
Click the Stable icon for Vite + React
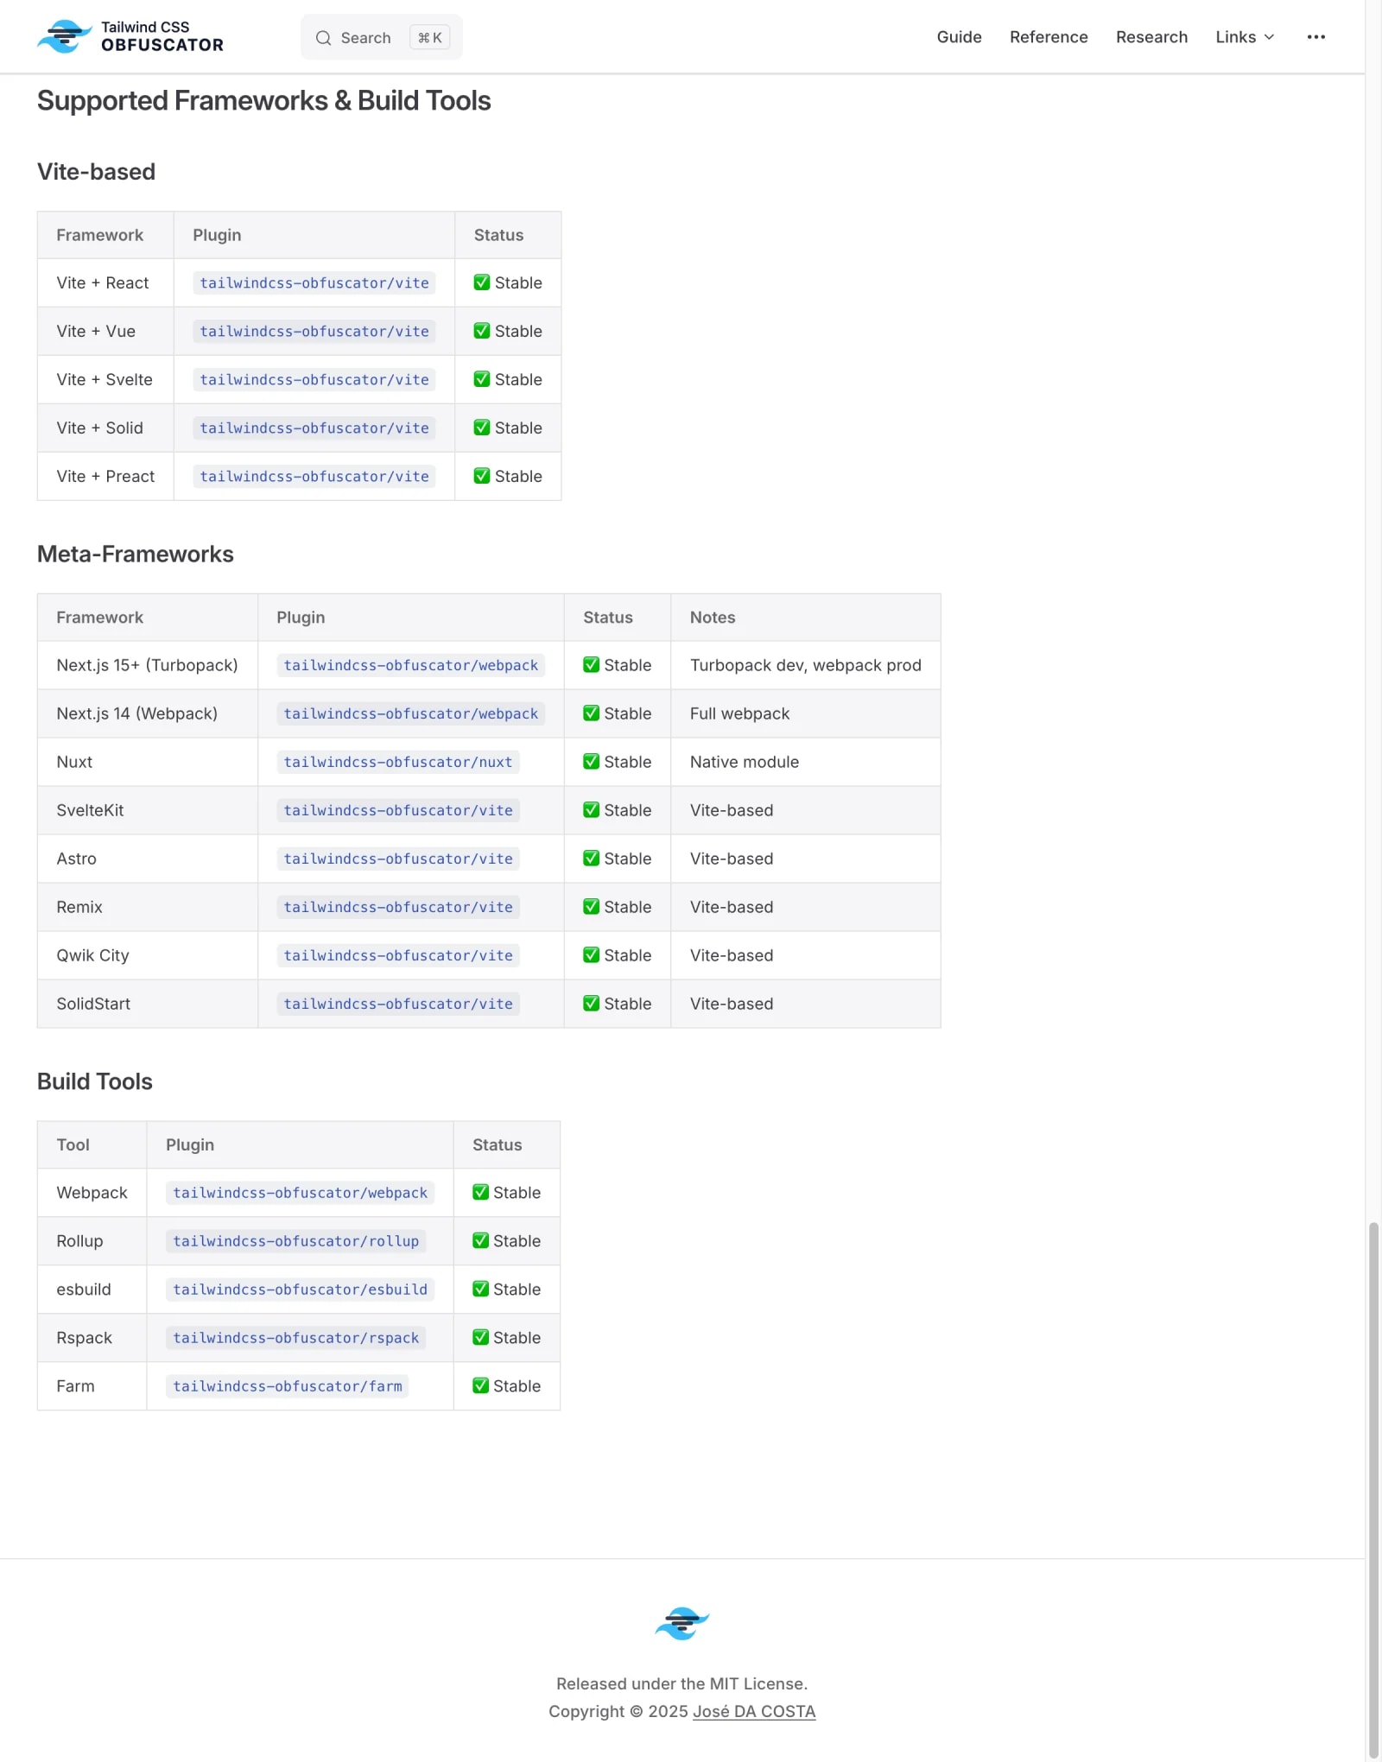482,282
